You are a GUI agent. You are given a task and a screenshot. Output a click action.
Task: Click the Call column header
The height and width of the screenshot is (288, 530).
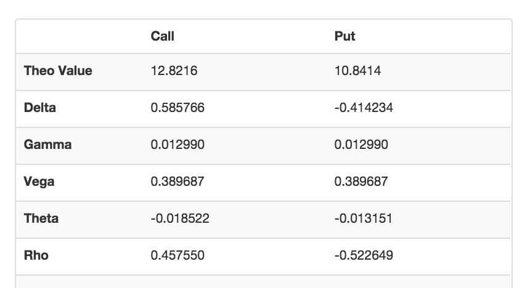[163, 36]
